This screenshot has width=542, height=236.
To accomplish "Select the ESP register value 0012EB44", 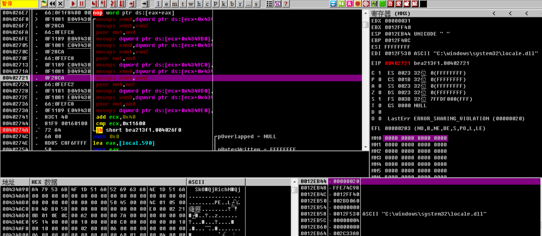I will (398, 34).
